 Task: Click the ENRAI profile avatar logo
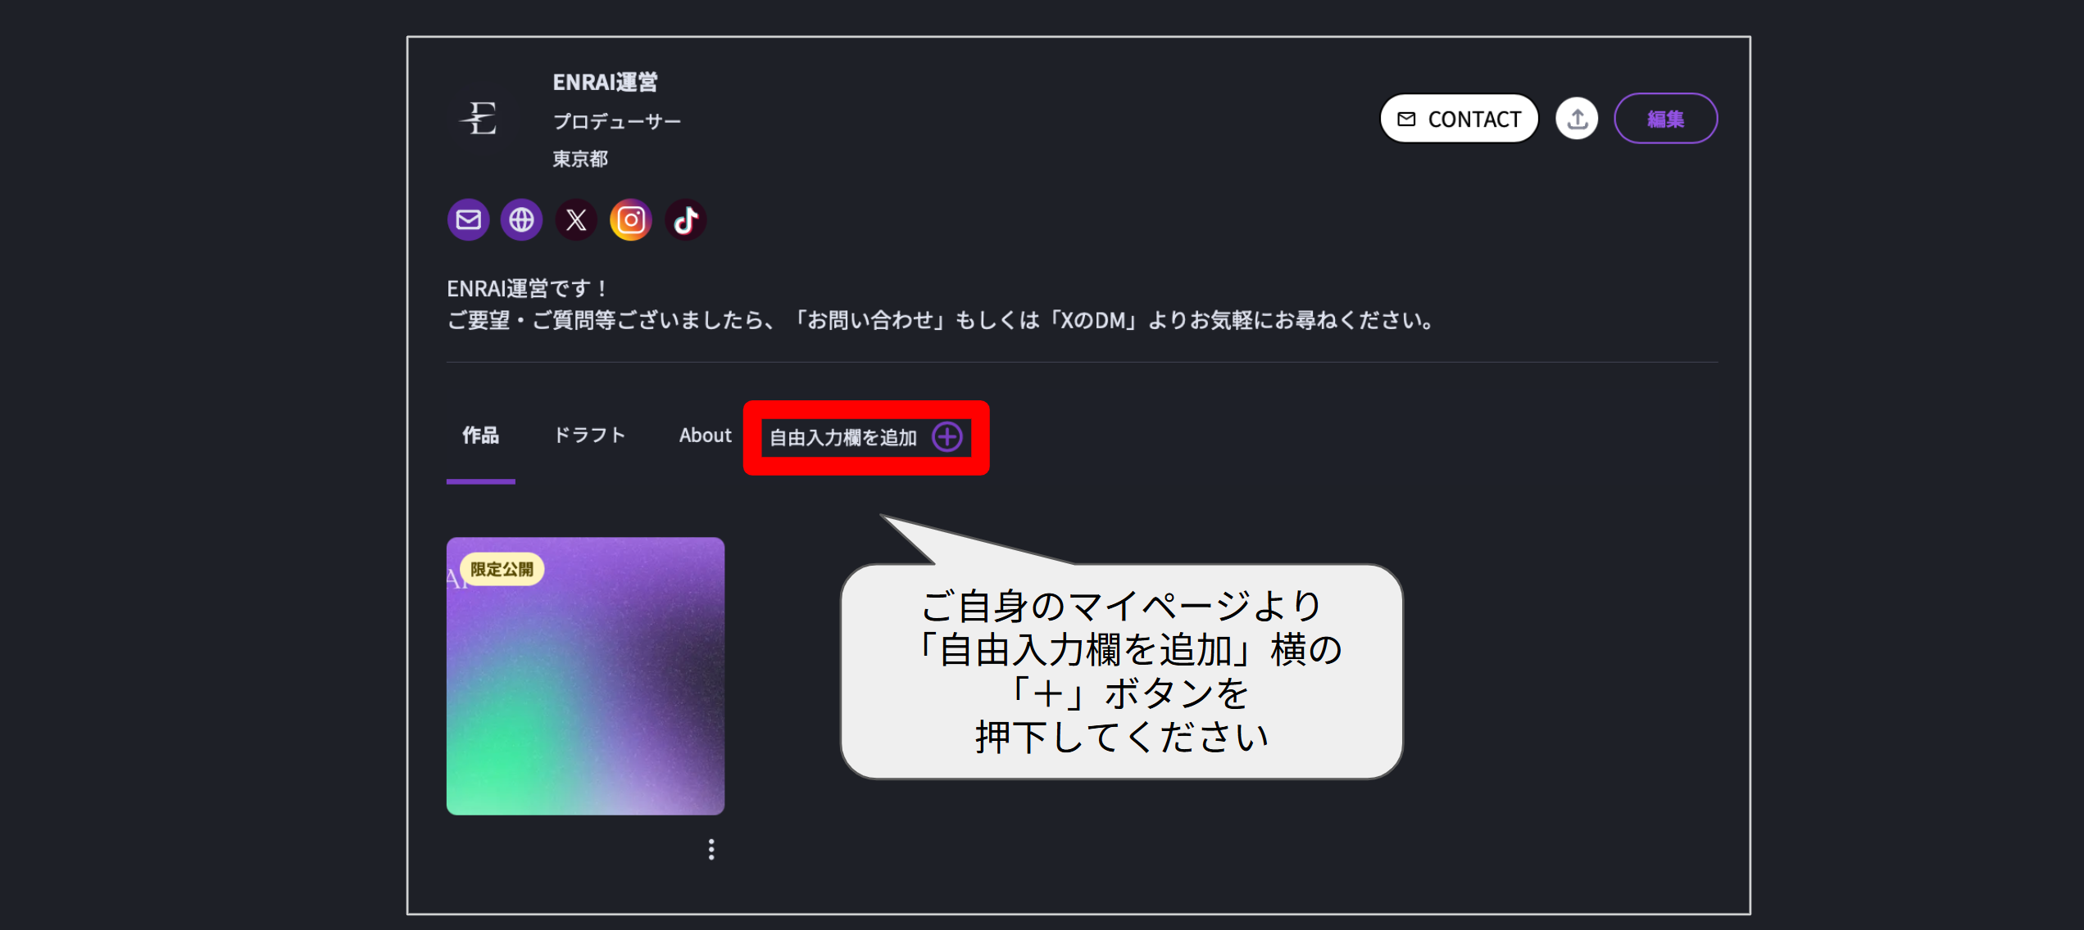pos(481,118)
